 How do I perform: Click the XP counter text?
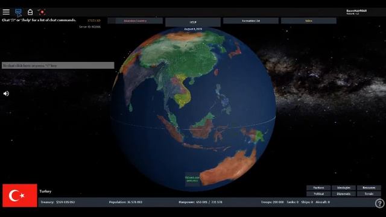94,20
